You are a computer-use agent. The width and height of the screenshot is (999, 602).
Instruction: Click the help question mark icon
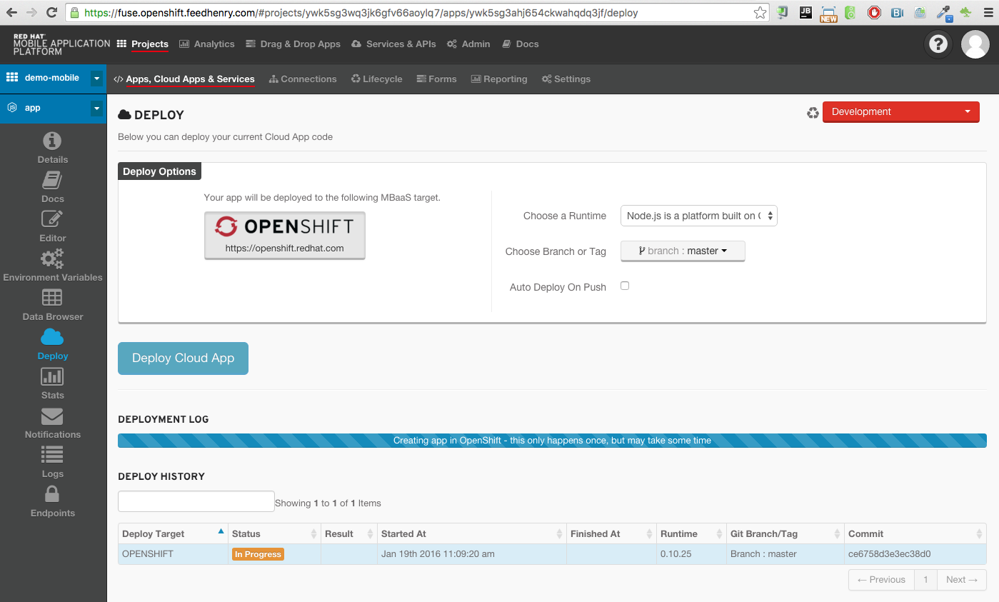[938, 44]
